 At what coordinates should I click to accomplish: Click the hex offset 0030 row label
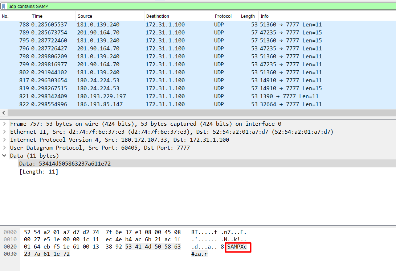coord(10,254)
